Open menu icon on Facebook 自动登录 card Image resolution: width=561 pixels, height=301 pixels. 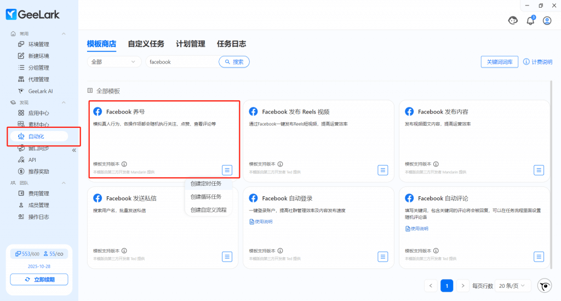383,257
